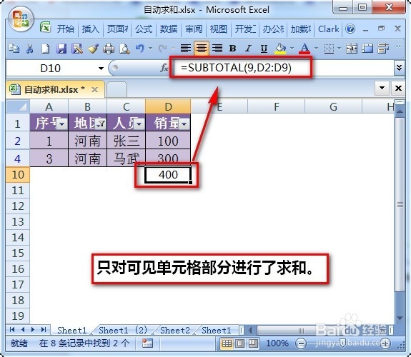The image size is (411, 357).
Task: Click the Print icon
Action: [109, 49]
